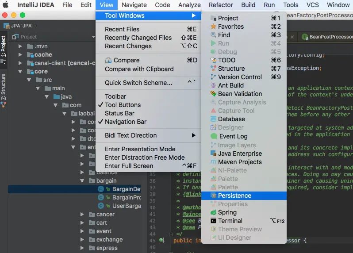Expand the exchange package
The image size is (353, 253).
[x=82, y=239]
